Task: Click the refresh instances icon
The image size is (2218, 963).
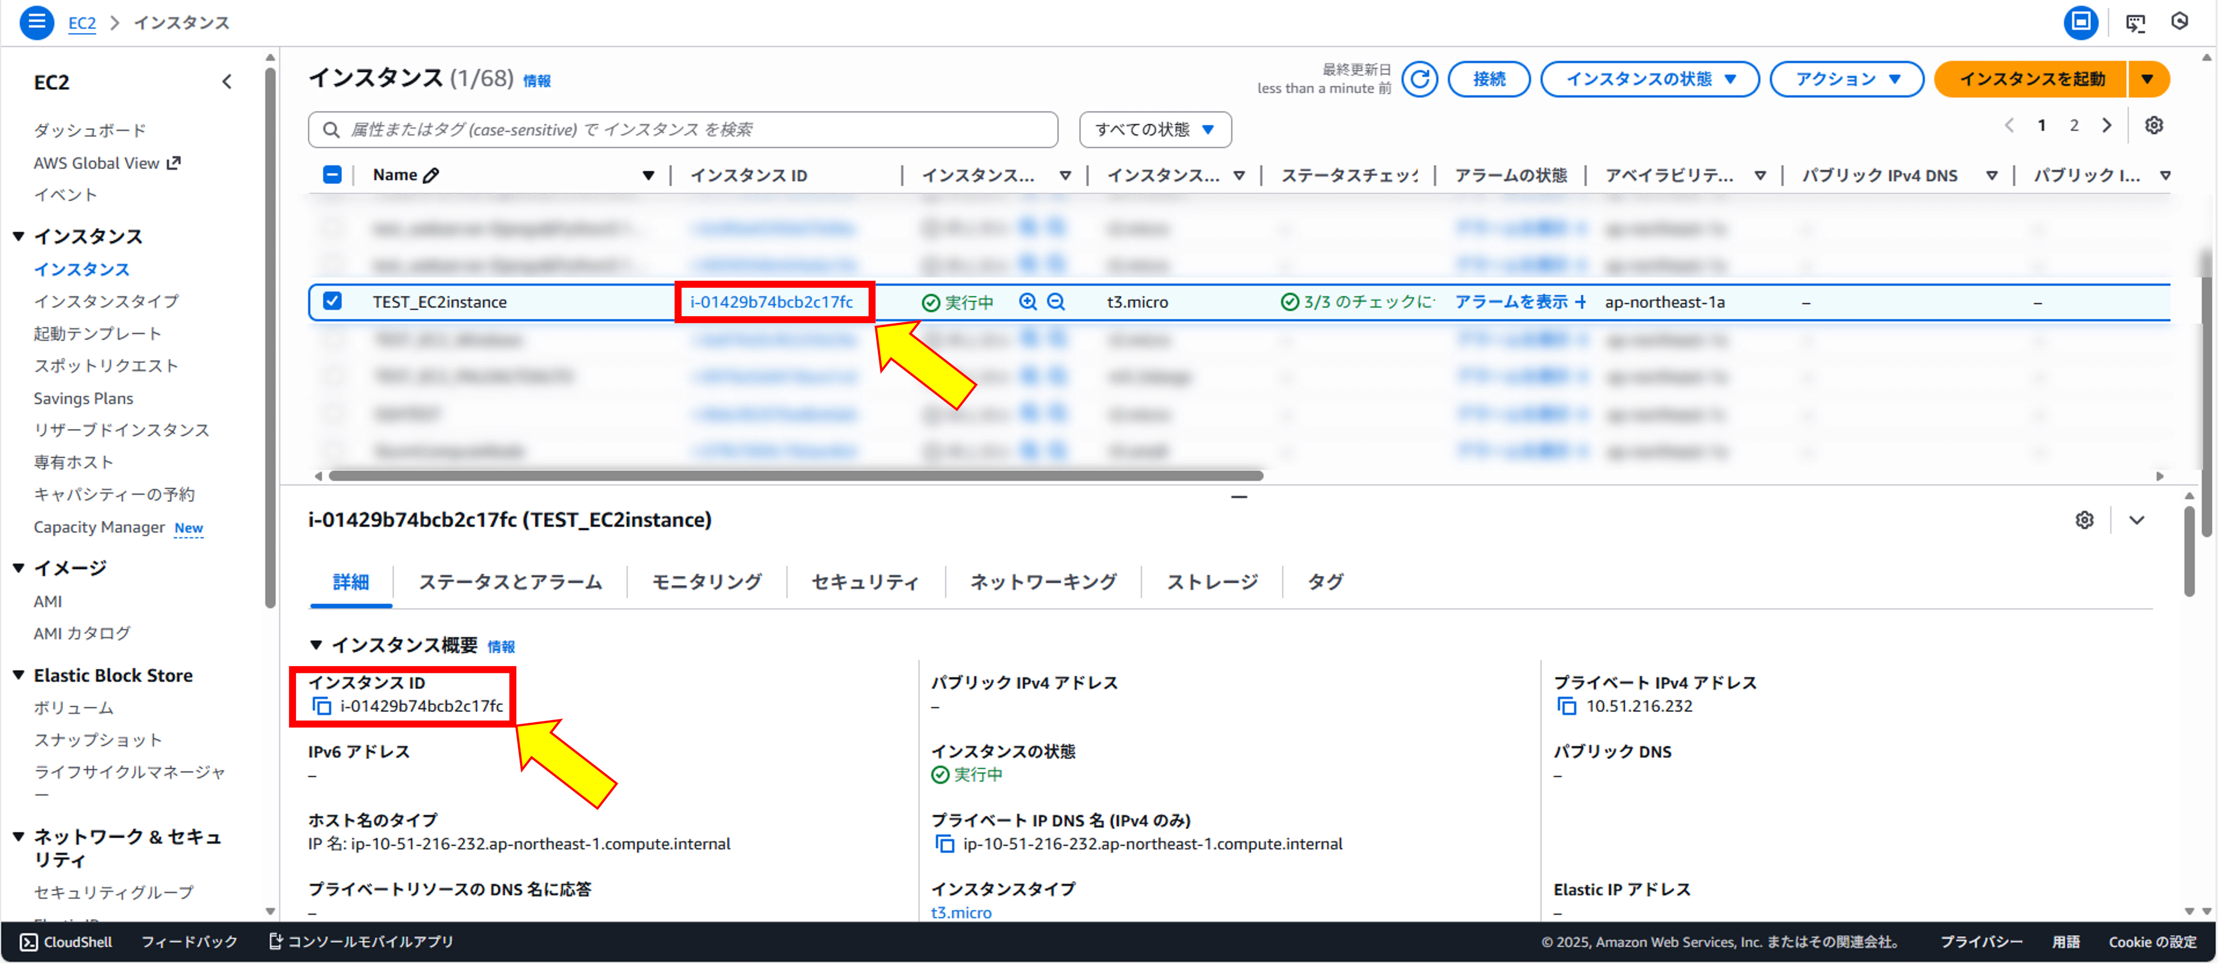Action: point(1419,79)
